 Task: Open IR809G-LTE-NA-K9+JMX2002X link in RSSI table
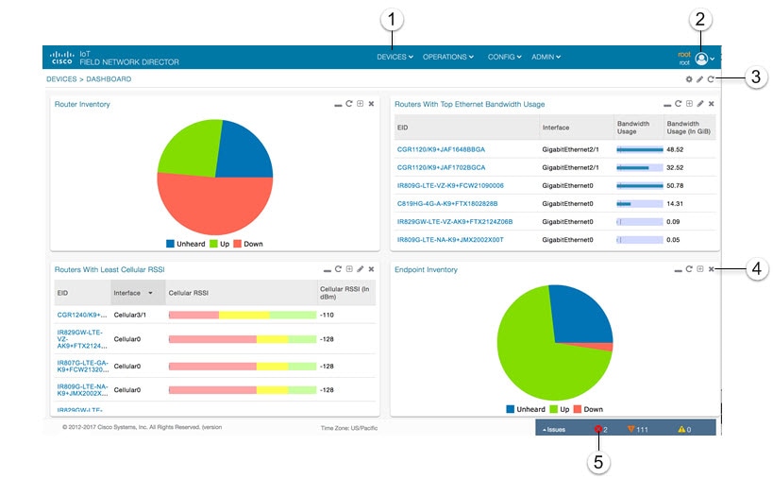pos(82,389)
